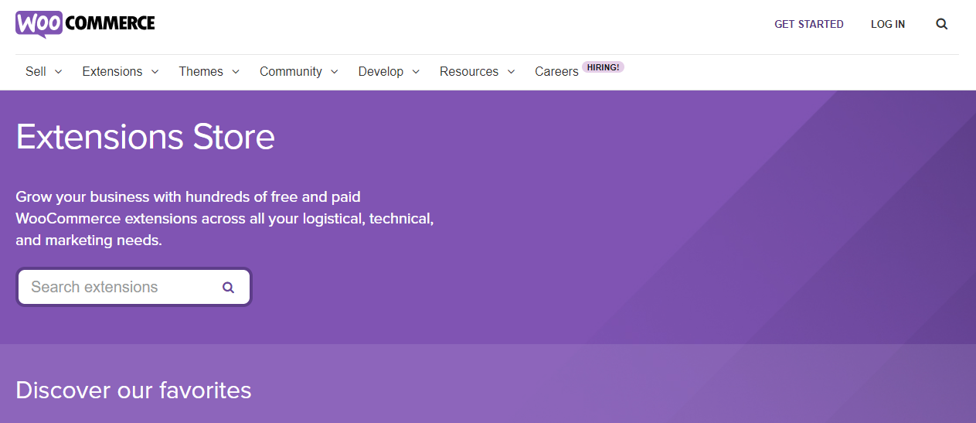Click the Extensions Store heading
The image size is (976, 423).
pyautogui.click(x=145, y=137)
